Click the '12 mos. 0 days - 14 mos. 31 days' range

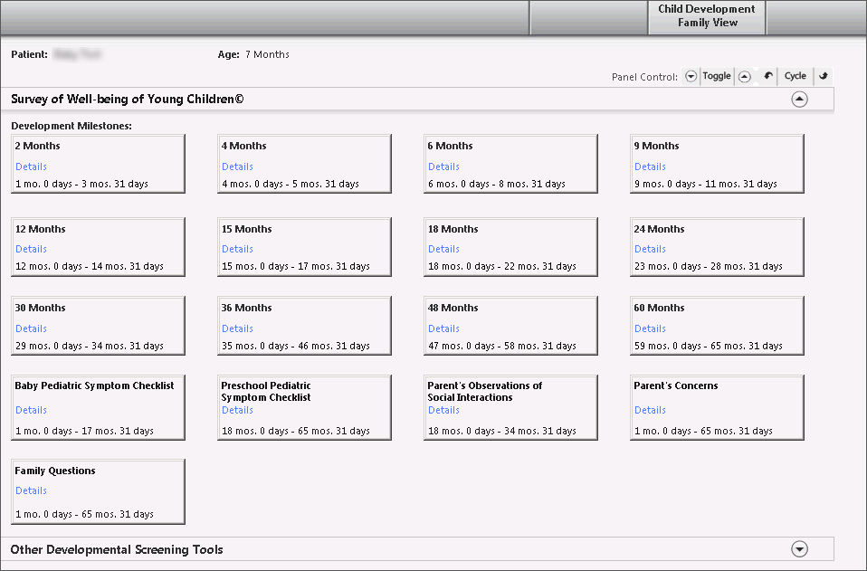coord(90,266)
